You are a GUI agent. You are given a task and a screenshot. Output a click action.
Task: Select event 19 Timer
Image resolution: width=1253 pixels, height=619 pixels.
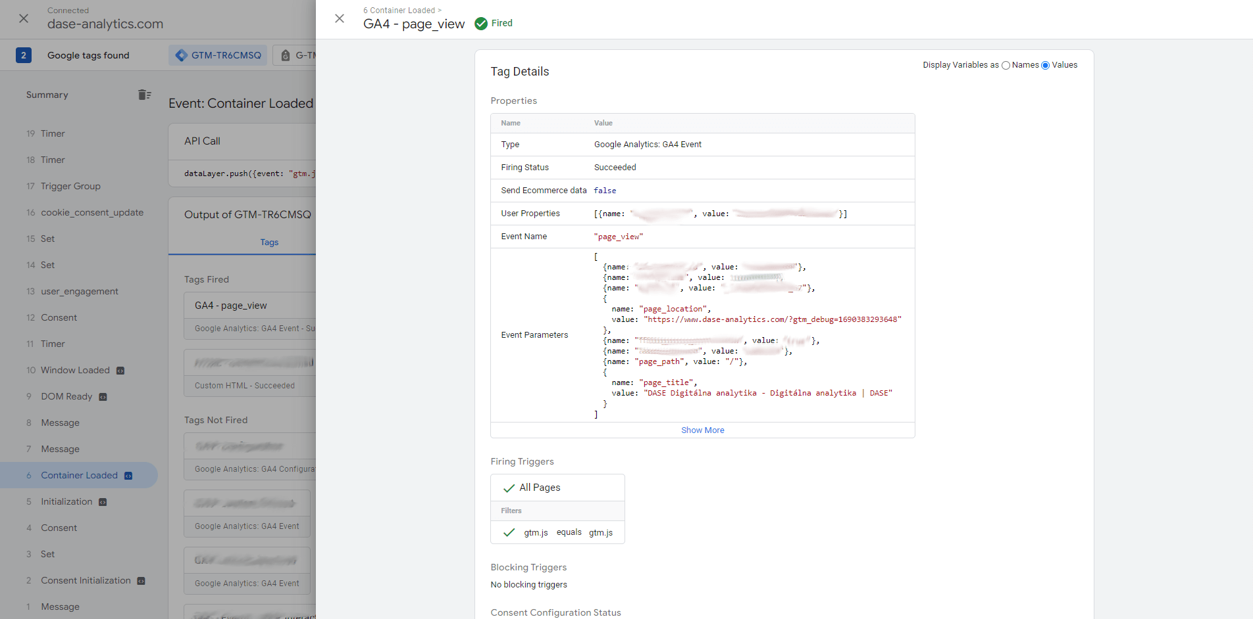point(79,133)
